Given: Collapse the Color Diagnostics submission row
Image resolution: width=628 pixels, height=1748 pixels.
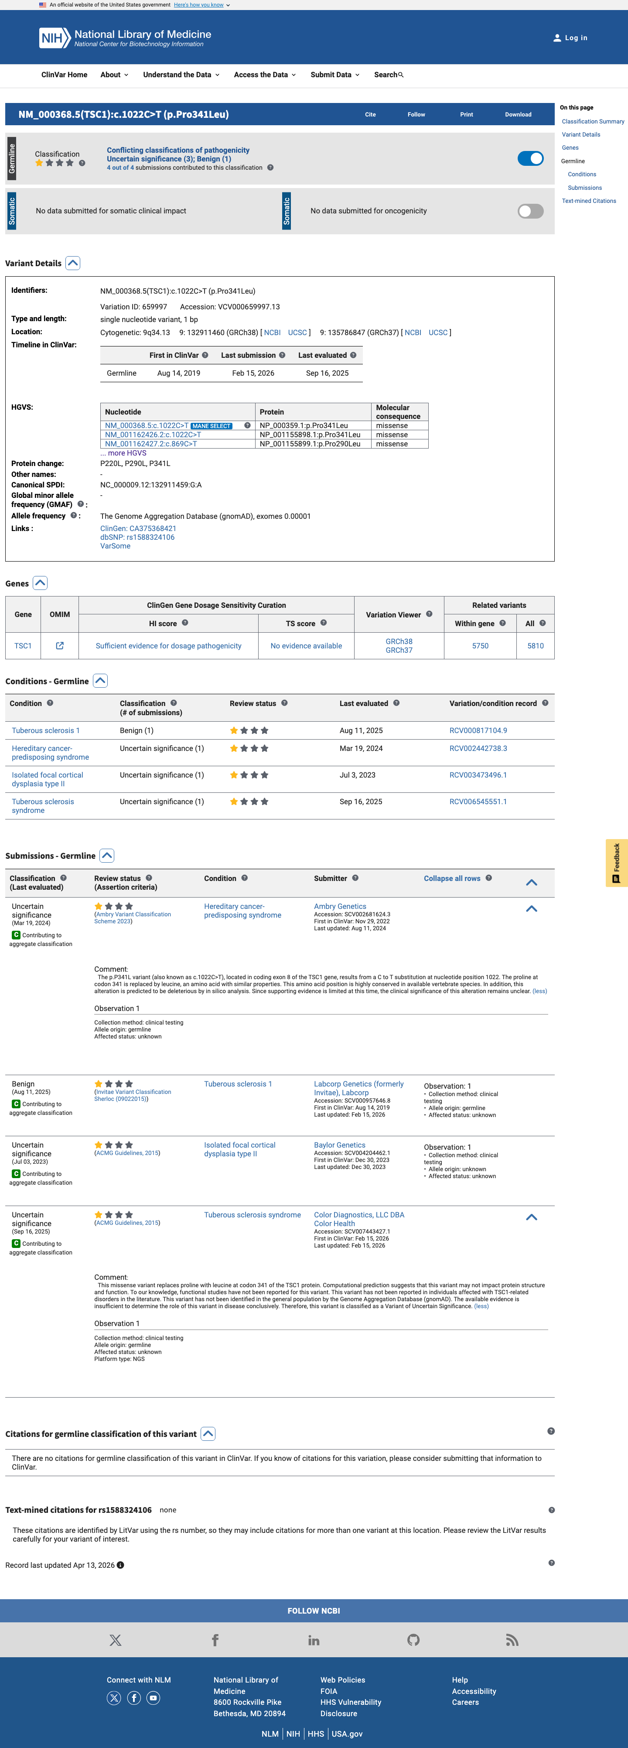Looking at the screenshot, I should pos(532,1217).
